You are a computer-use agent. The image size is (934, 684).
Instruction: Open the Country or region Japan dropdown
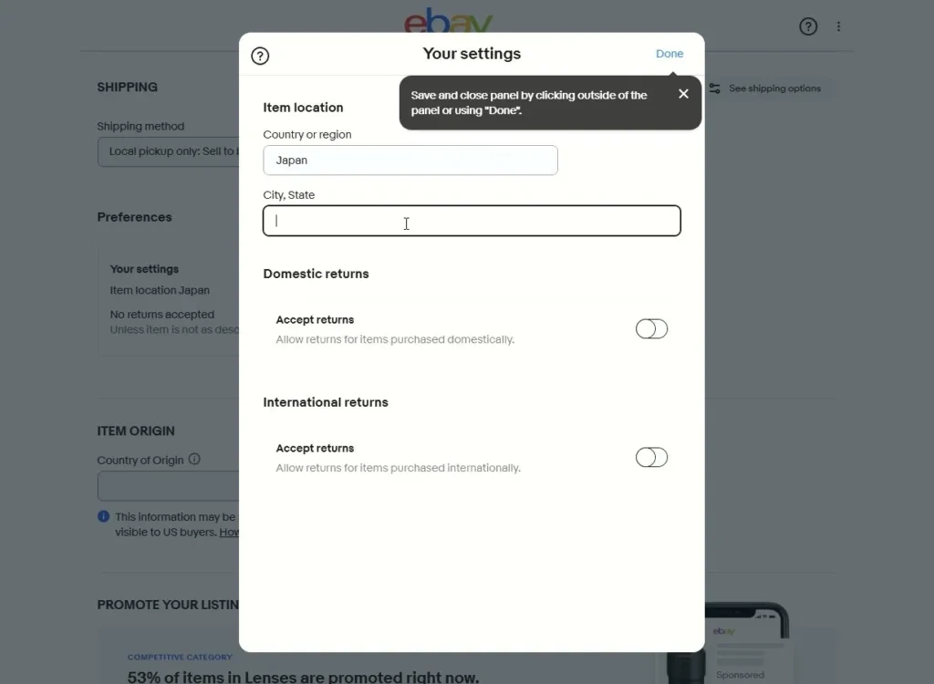410,161
